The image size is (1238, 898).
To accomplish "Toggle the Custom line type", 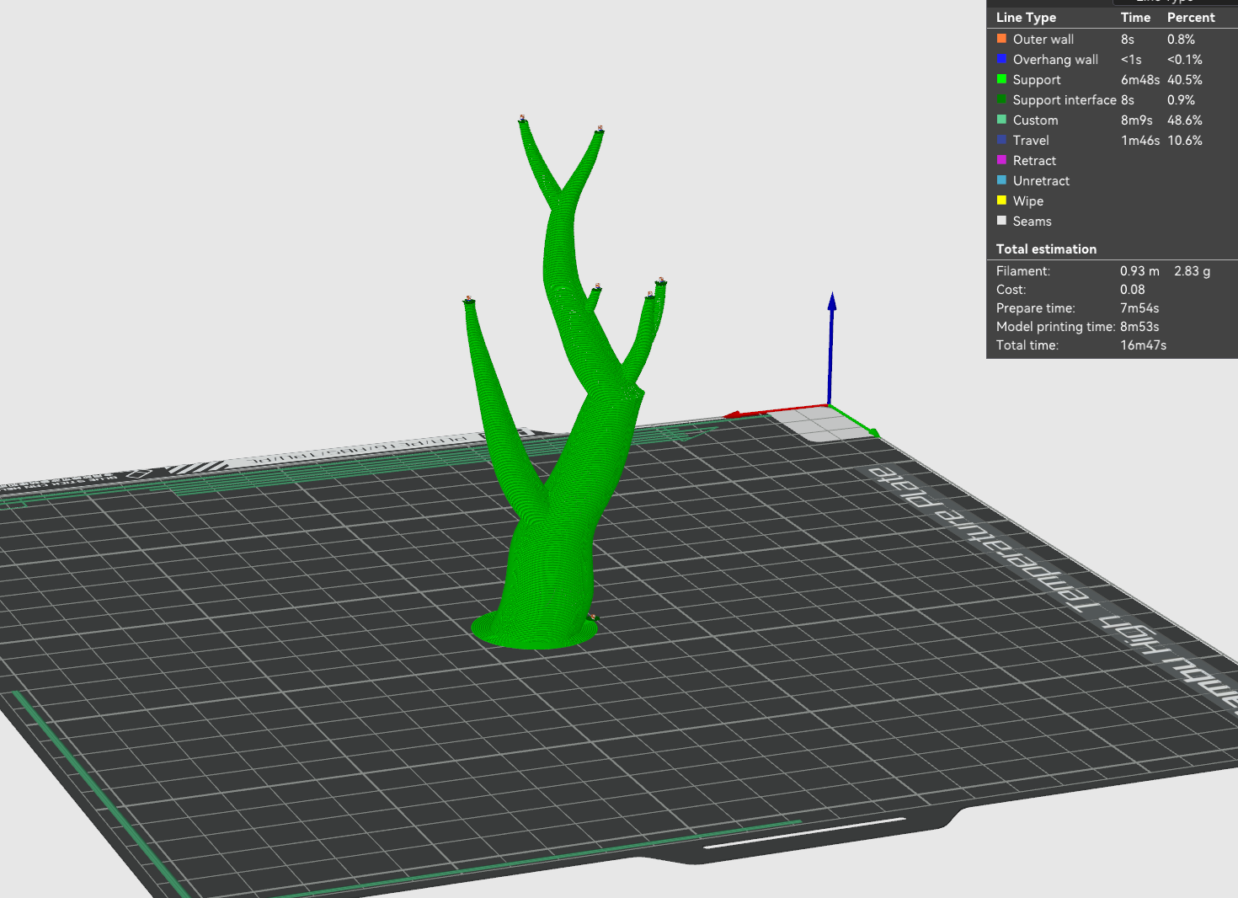I will click(x=1035, y=120).
